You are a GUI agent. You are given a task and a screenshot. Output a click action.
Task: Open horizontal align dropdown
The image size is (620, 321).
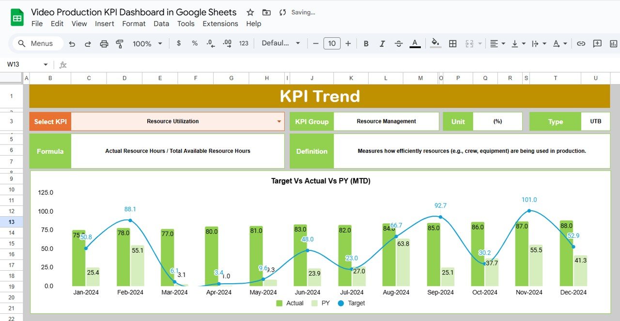click(497, 44)
